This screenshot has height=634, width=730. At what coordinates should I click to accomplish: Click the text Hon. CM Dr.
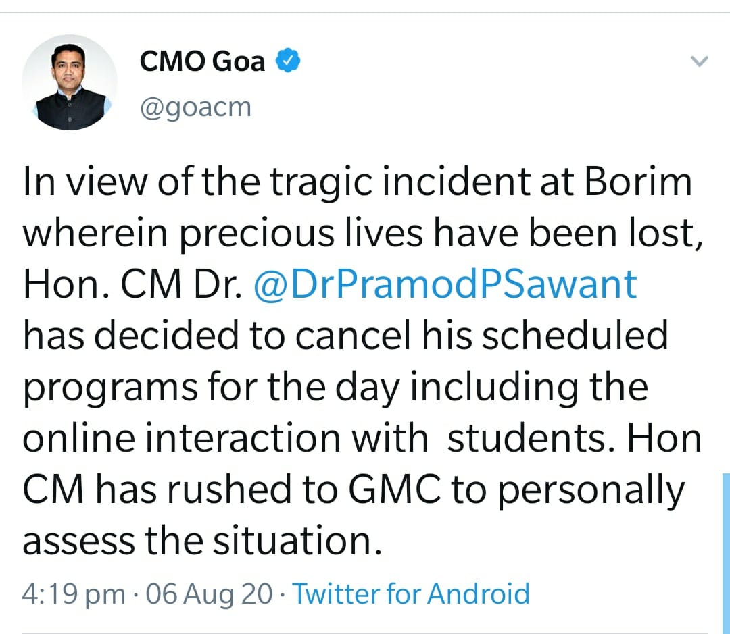[x=132, y=284]
